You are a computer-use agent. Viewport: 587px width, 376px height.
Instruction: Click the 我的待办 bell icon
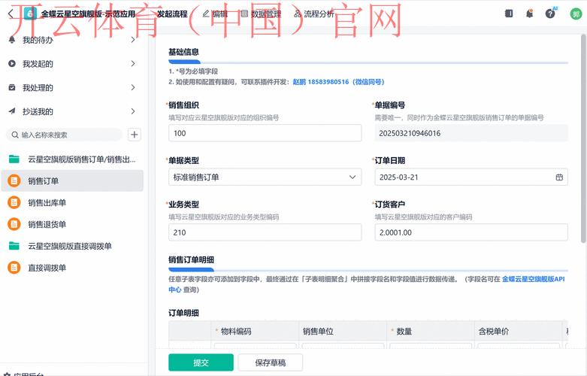pyautogui.click(x=12, y=40)
